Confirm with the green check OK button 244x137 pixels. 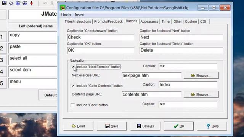(x=179, y=126)
